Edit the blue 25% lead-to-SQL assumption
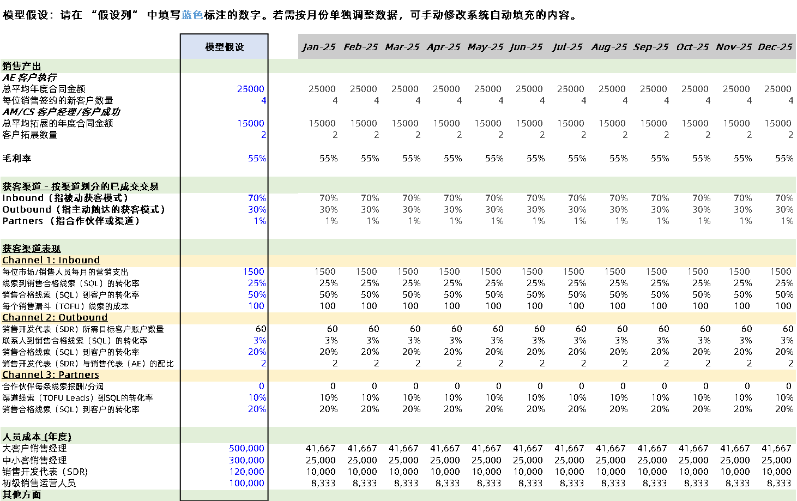 257,283
